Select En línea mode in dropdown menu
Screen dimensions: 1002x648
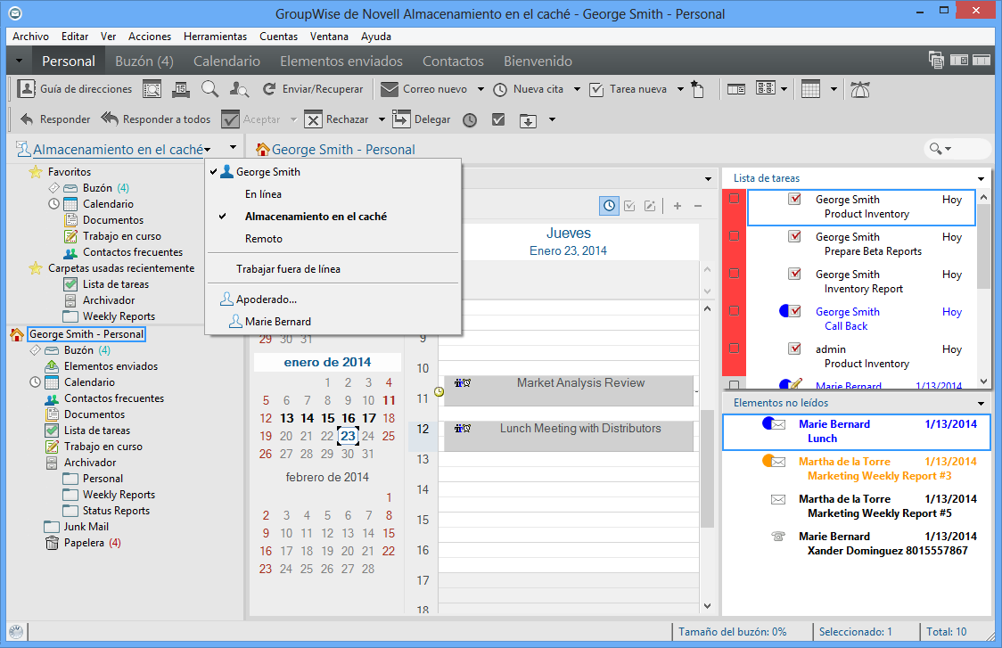click(x=333, y=194)
